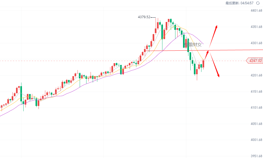Click the 4201.68 price axis label
The height and width of the screenshot is (158, 263).
256,75
